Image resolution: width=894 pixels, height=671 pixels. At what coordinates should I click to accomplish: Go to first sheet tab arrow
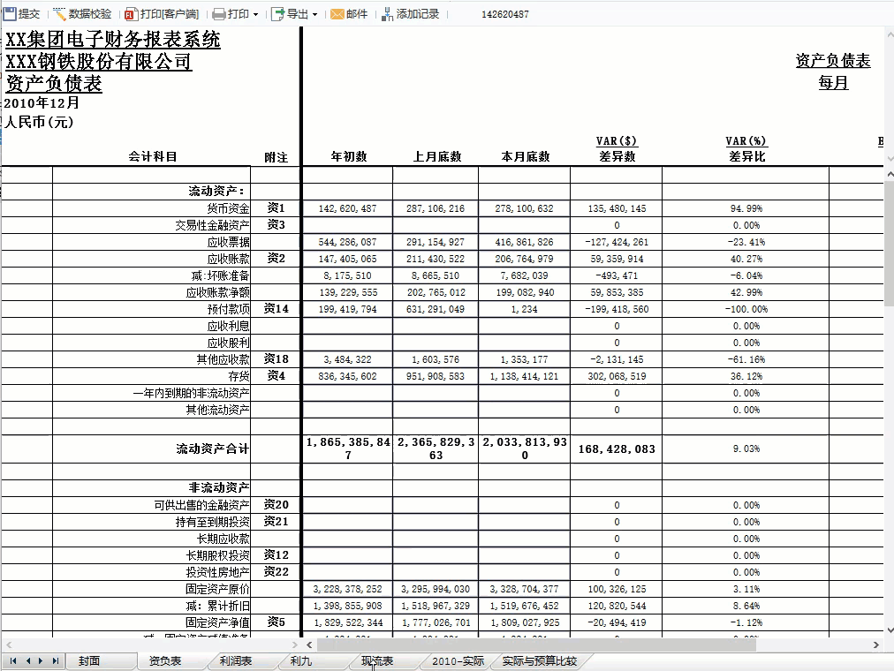pos(13,660)
